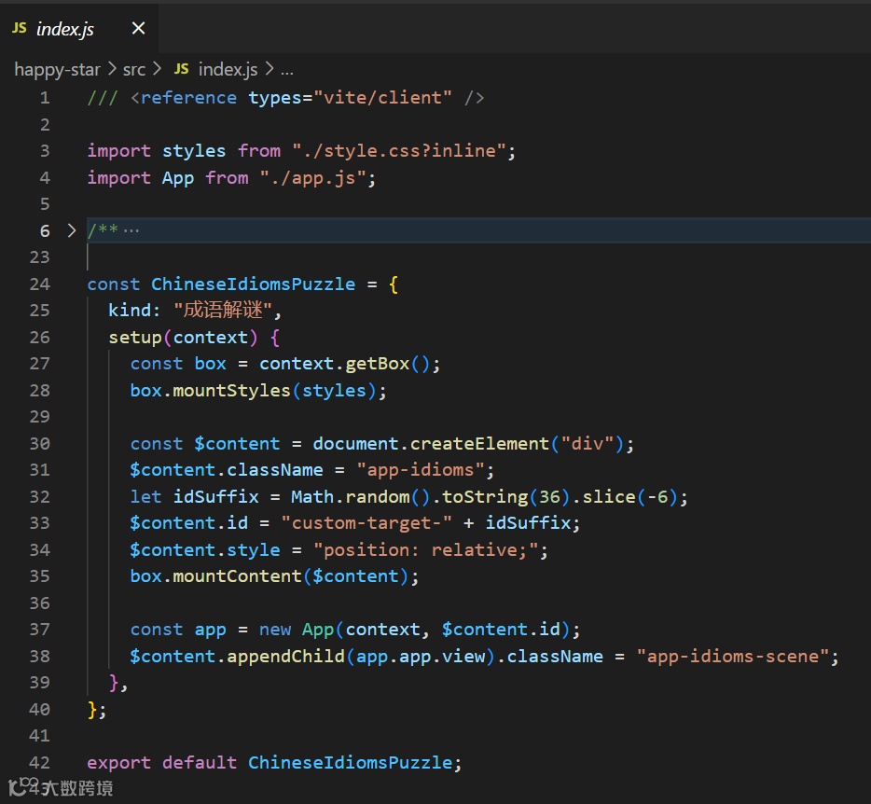Click mountStyles method call
This screenshot has width=871, height=804.
231,390
